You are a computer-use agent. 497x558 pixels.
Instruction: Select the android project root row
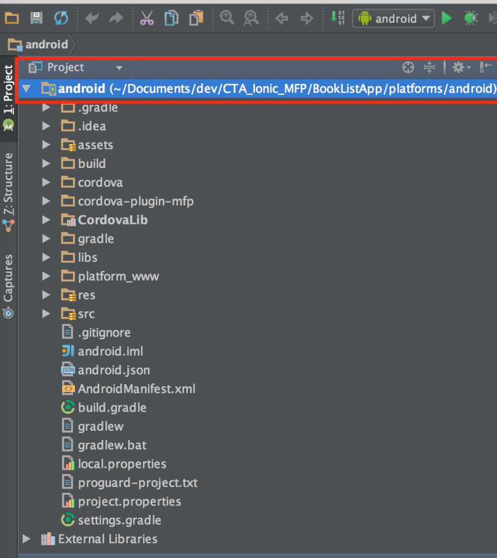(x=257, y=89)
